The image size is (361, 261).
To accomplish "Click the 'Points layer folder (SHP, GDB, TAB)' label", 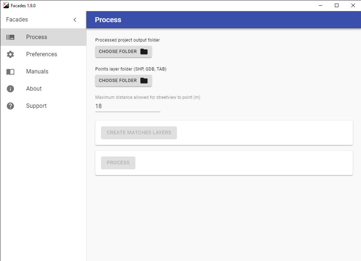I will pos(131,69).
